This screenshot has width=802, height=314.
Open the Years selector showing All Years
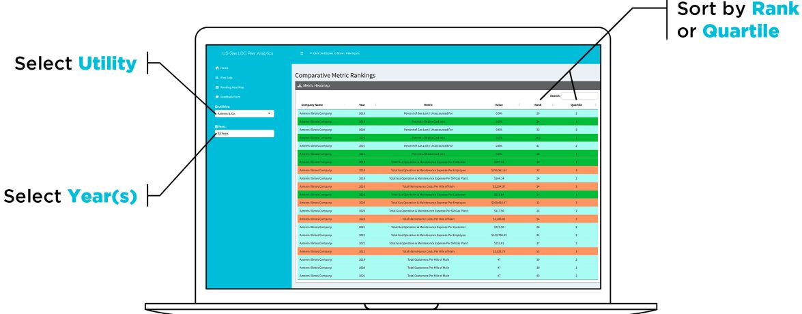[244, 134]
